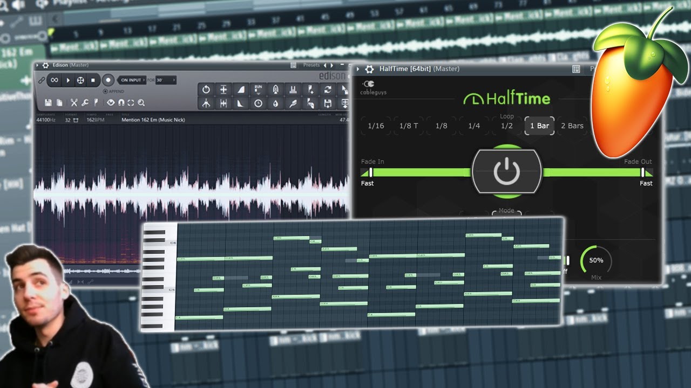Toggle the Edison eye view icon
The image size is (691, 388).
point(111,103)
